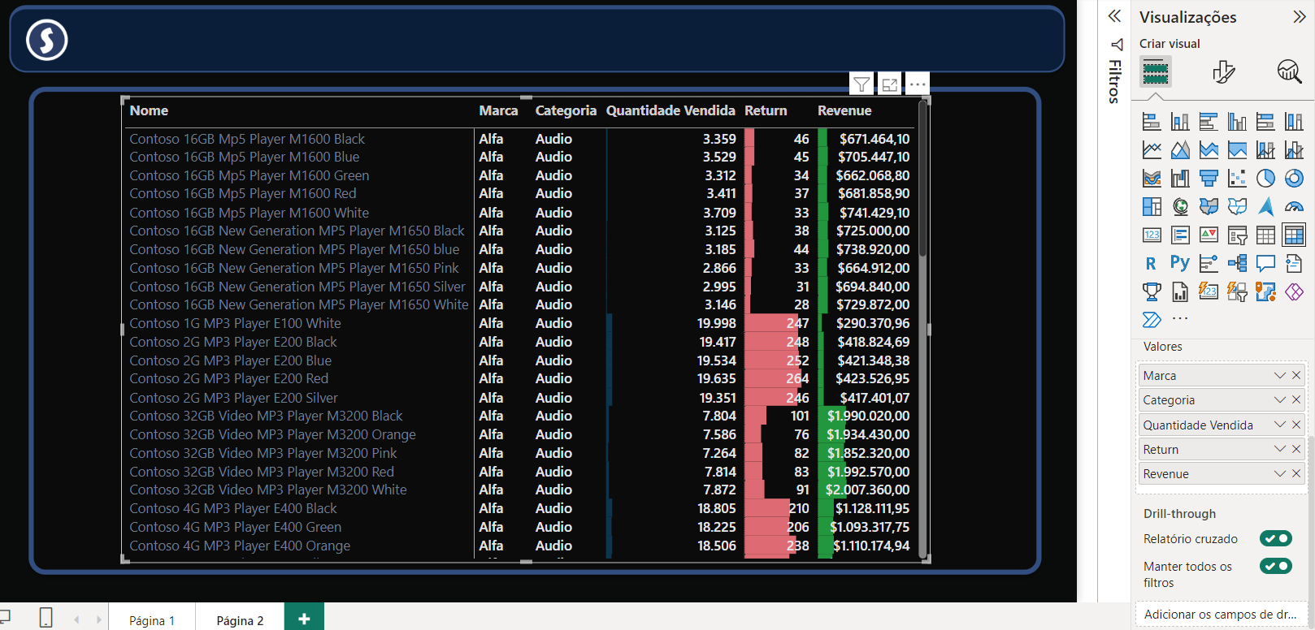Open the Format visual paintbrush pane

tap(1223, 72)
